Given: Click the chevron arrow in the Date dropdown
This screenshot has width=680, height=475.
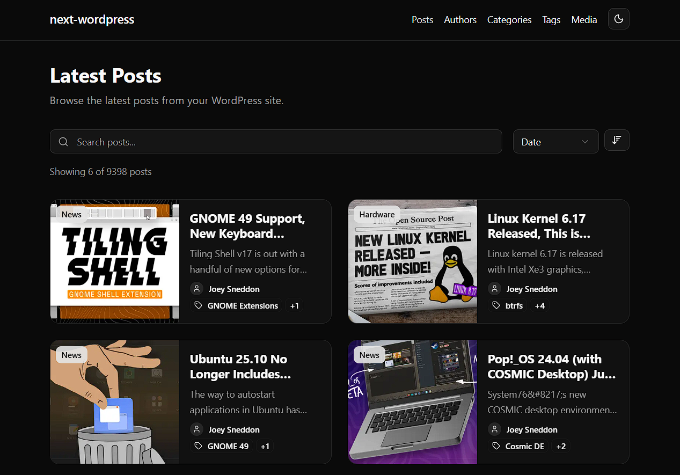Looking at the screenshot, I should (584, 142).
